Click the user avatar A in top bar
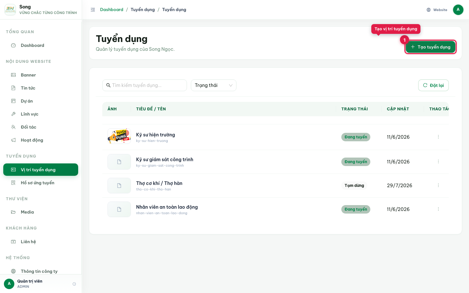469x293 pixels. (x=458, y=10)
